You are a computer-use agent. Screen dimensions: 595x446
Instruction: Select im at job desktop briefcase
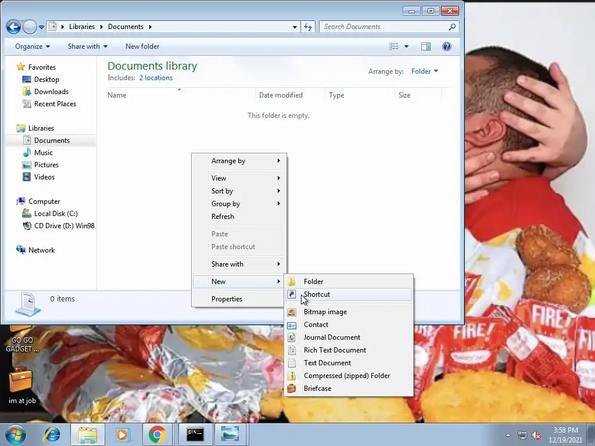(x=21, y=385)
